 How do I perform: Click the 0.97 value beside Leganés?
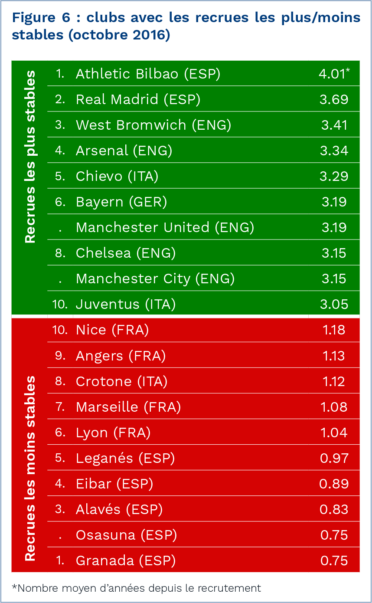[333, 458]
